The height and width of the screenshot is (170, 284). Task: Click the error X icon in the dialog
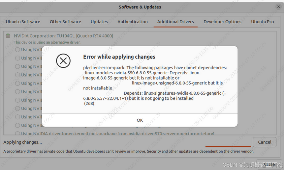[x=63, y=61]
